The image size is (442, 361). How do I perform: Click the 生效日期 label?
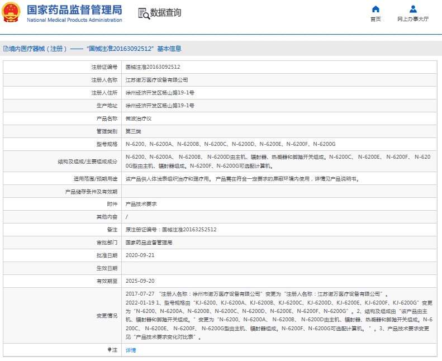[107, 268]
